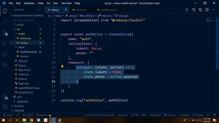
Task: Open Source Control view with badge
Action: coord(5,32)
